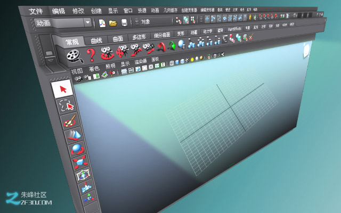Switch to the 变形 (Deformation) shelf tab
The width and height of the screenshot is (341, 213).
pyautogui.click(x=181, y=34)
